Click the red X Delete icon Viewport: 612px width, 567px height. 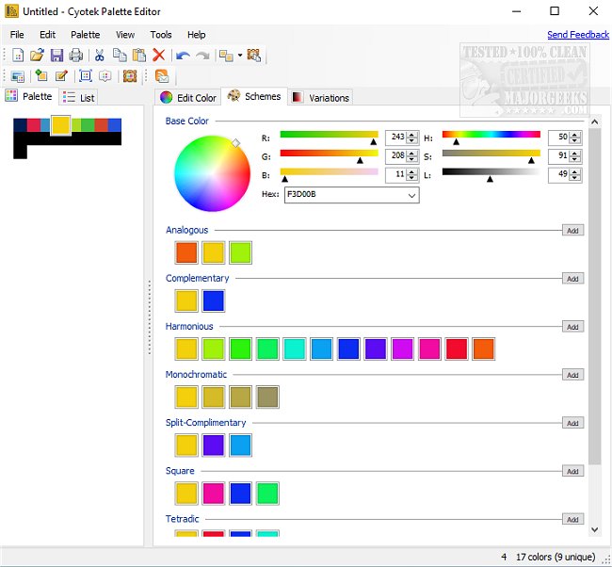click(158, 56)
